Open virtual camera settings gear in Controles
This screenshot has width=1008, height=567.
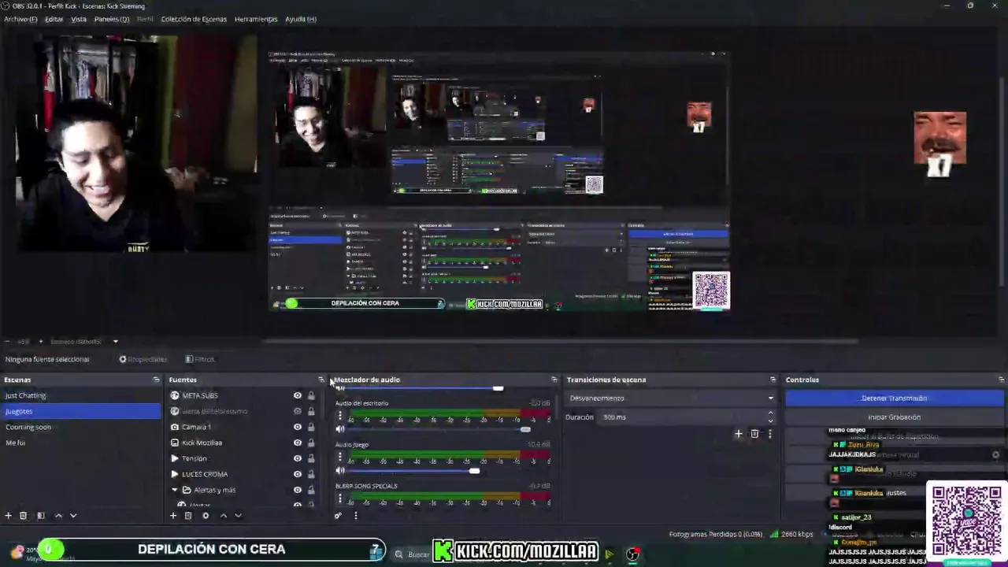click(995, 455)
